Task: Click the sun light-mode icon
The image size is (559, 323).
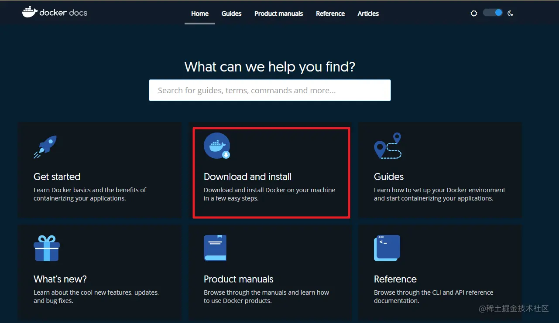Action: tap(474, 14)
